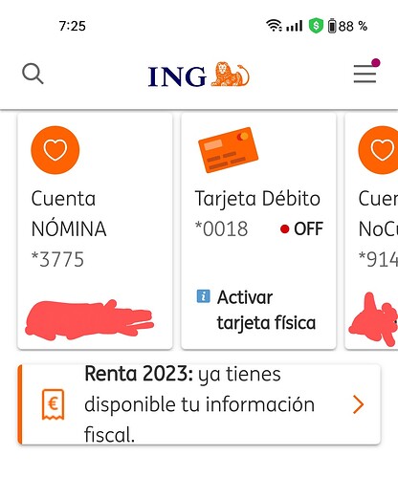
Task: Open the partially visible Cuenta NoCuenta card
Action: (371, 231)
